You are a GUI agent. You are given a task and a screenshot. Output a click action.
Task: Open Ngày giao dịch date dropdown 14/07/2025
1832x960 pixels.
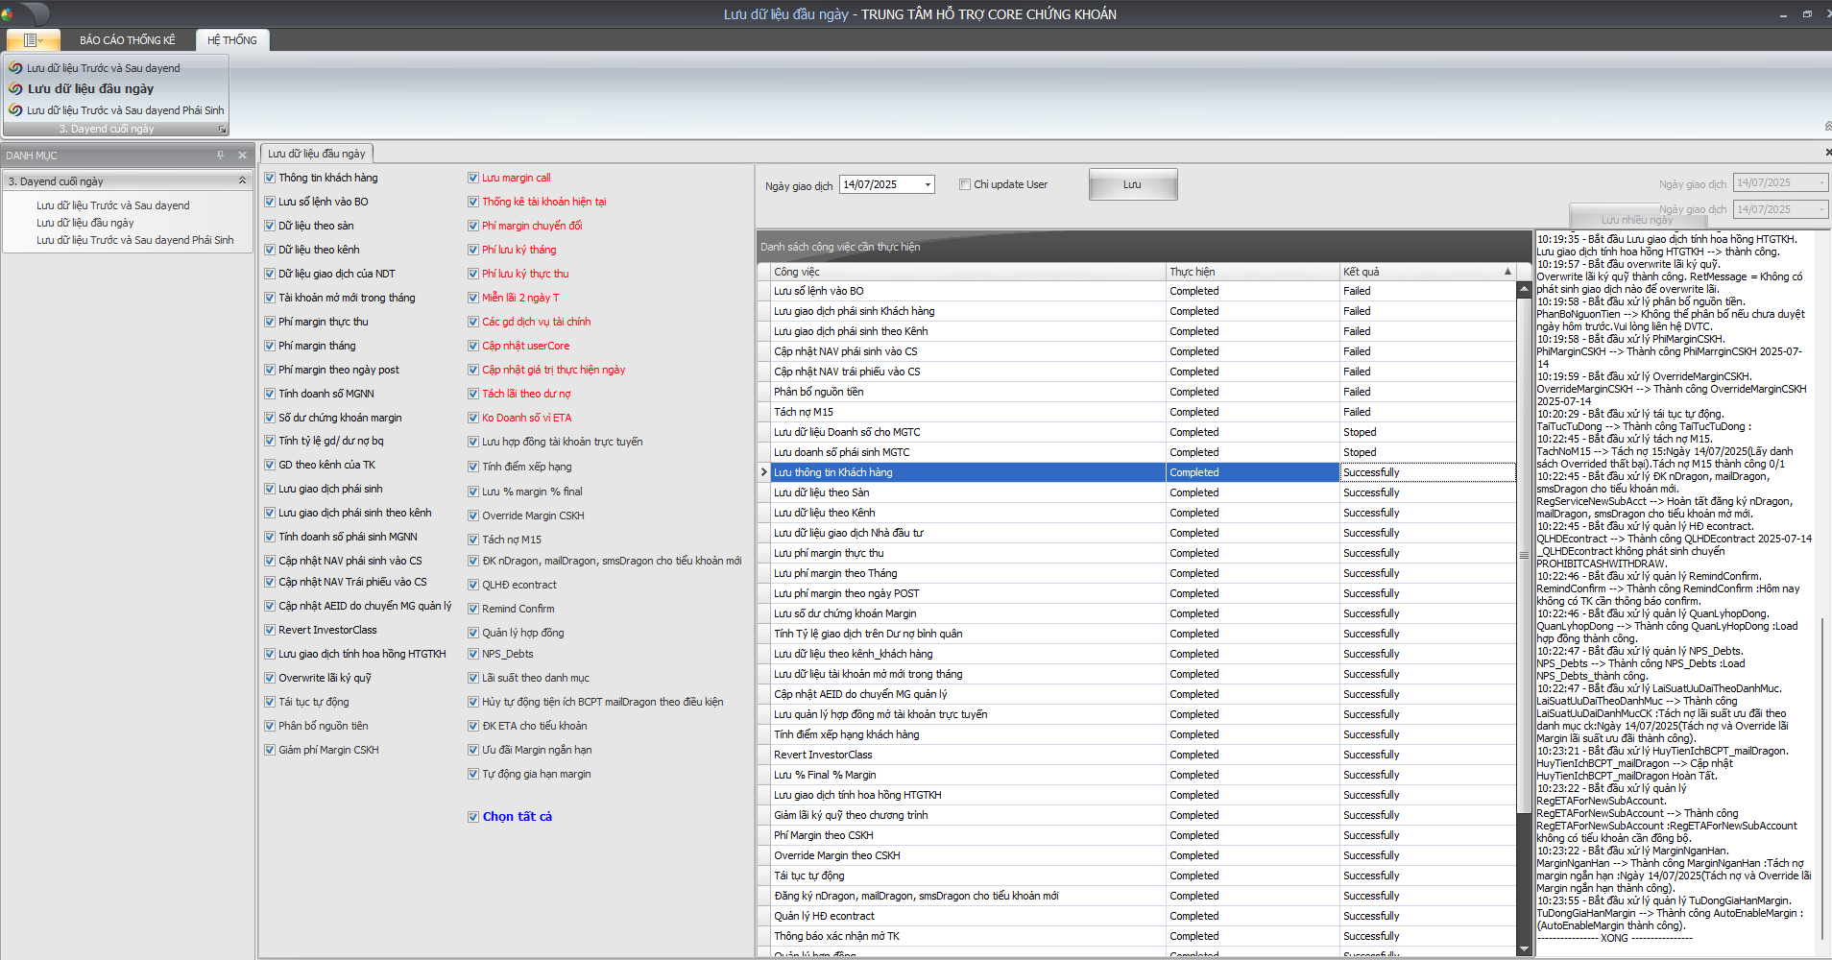click(x=928, y=184)
